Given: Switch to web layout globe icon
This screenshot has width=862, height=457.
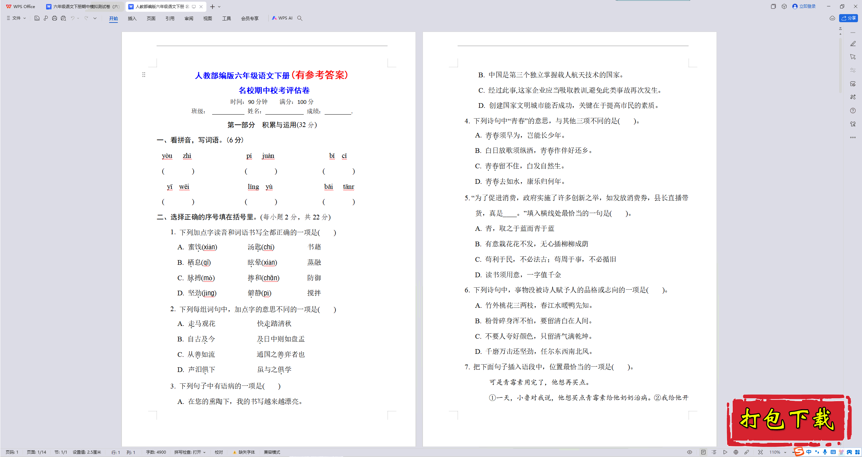Looking at the screenshot, I should (x=736, y=452).
